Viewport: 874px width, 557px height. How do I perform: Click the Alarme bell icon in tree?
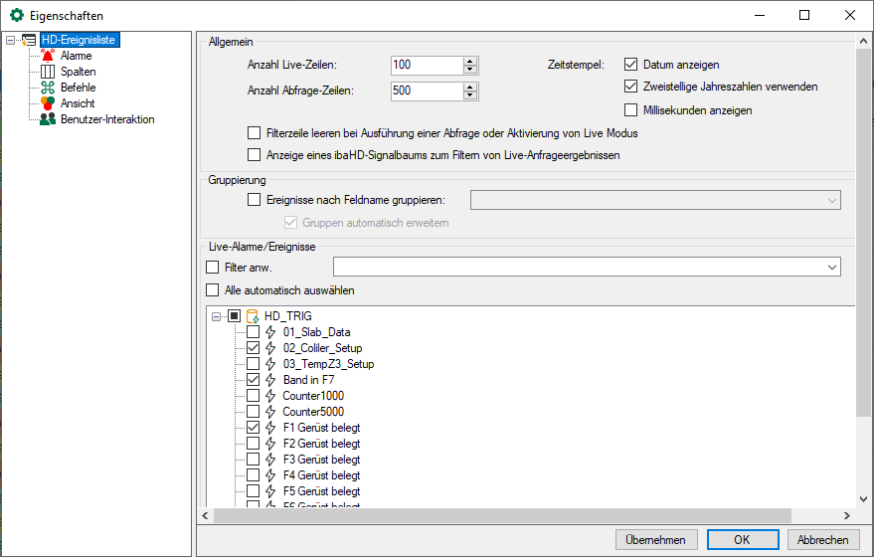[48, 56]
